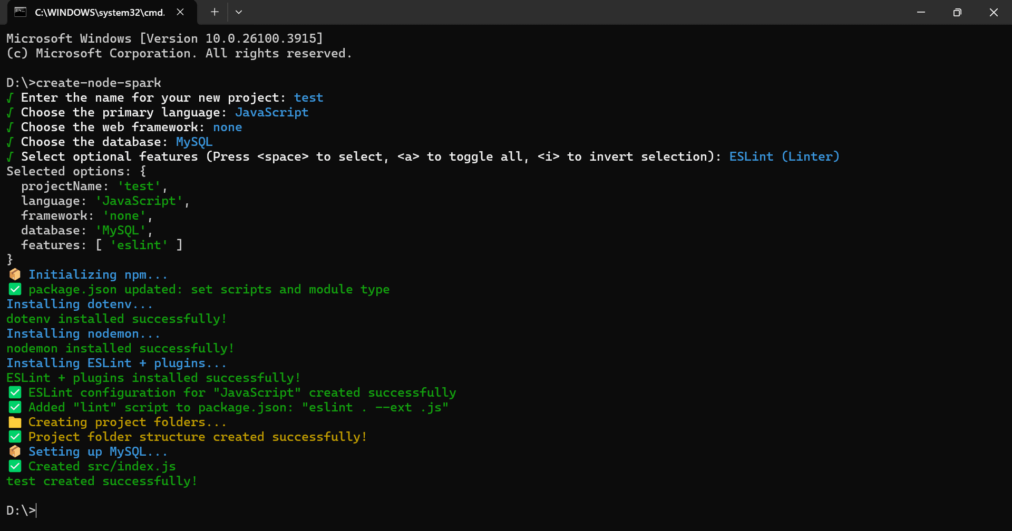Click green checkmark beside package.json updated
Viewport: 1012px width, 531px height.
pos(15,289)
